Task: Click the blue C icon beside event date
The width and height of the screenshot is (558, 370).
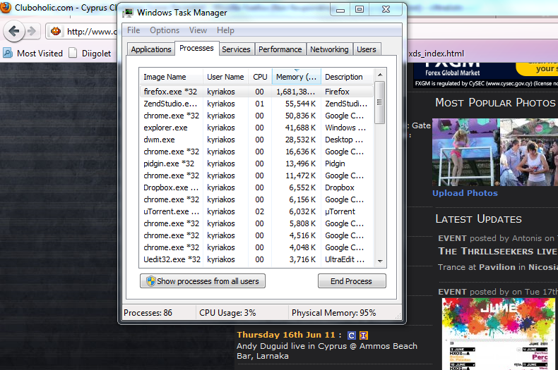Action: point(351,335)
